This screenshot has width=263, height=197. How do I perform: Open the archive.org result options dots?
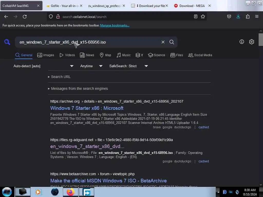195,127
